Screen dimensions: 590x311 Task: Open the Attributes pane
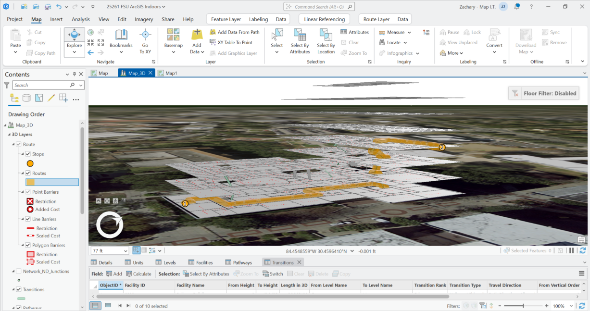[354, 32]
